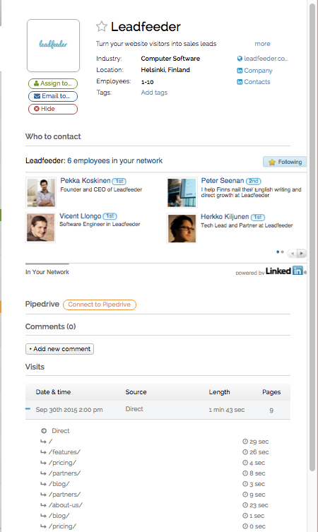Viewport: 318px width, 532px height.
Task: Open Pekka Koskinen's profile photo
Action: tap(41, 192)
